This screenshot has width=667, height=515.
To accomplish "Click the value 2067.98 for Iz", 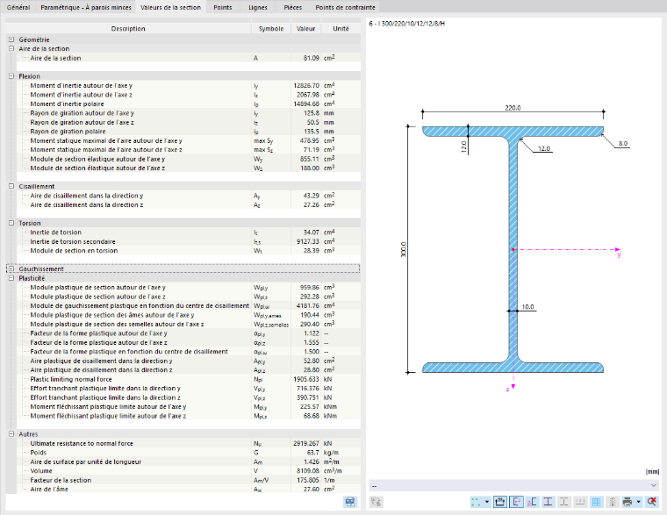I will [x=308, y=95].
